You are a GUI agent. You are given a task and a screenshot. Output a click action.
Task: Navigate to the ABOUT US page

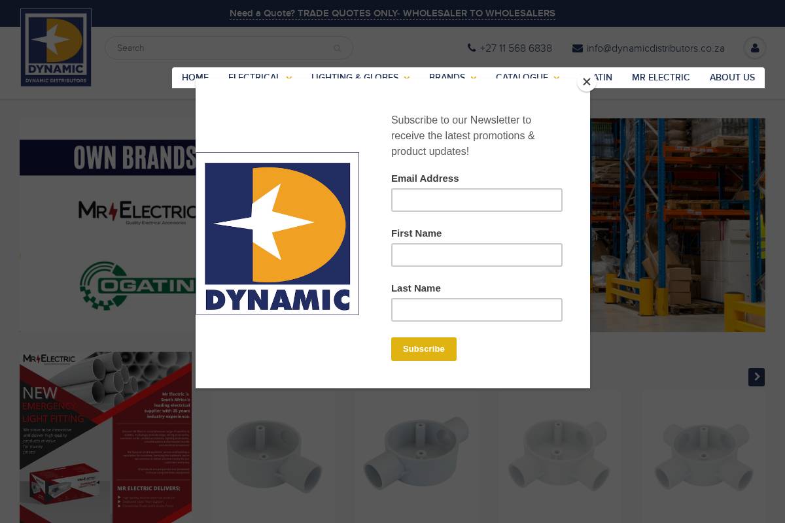pyautogui.click(x=732, y=78)
